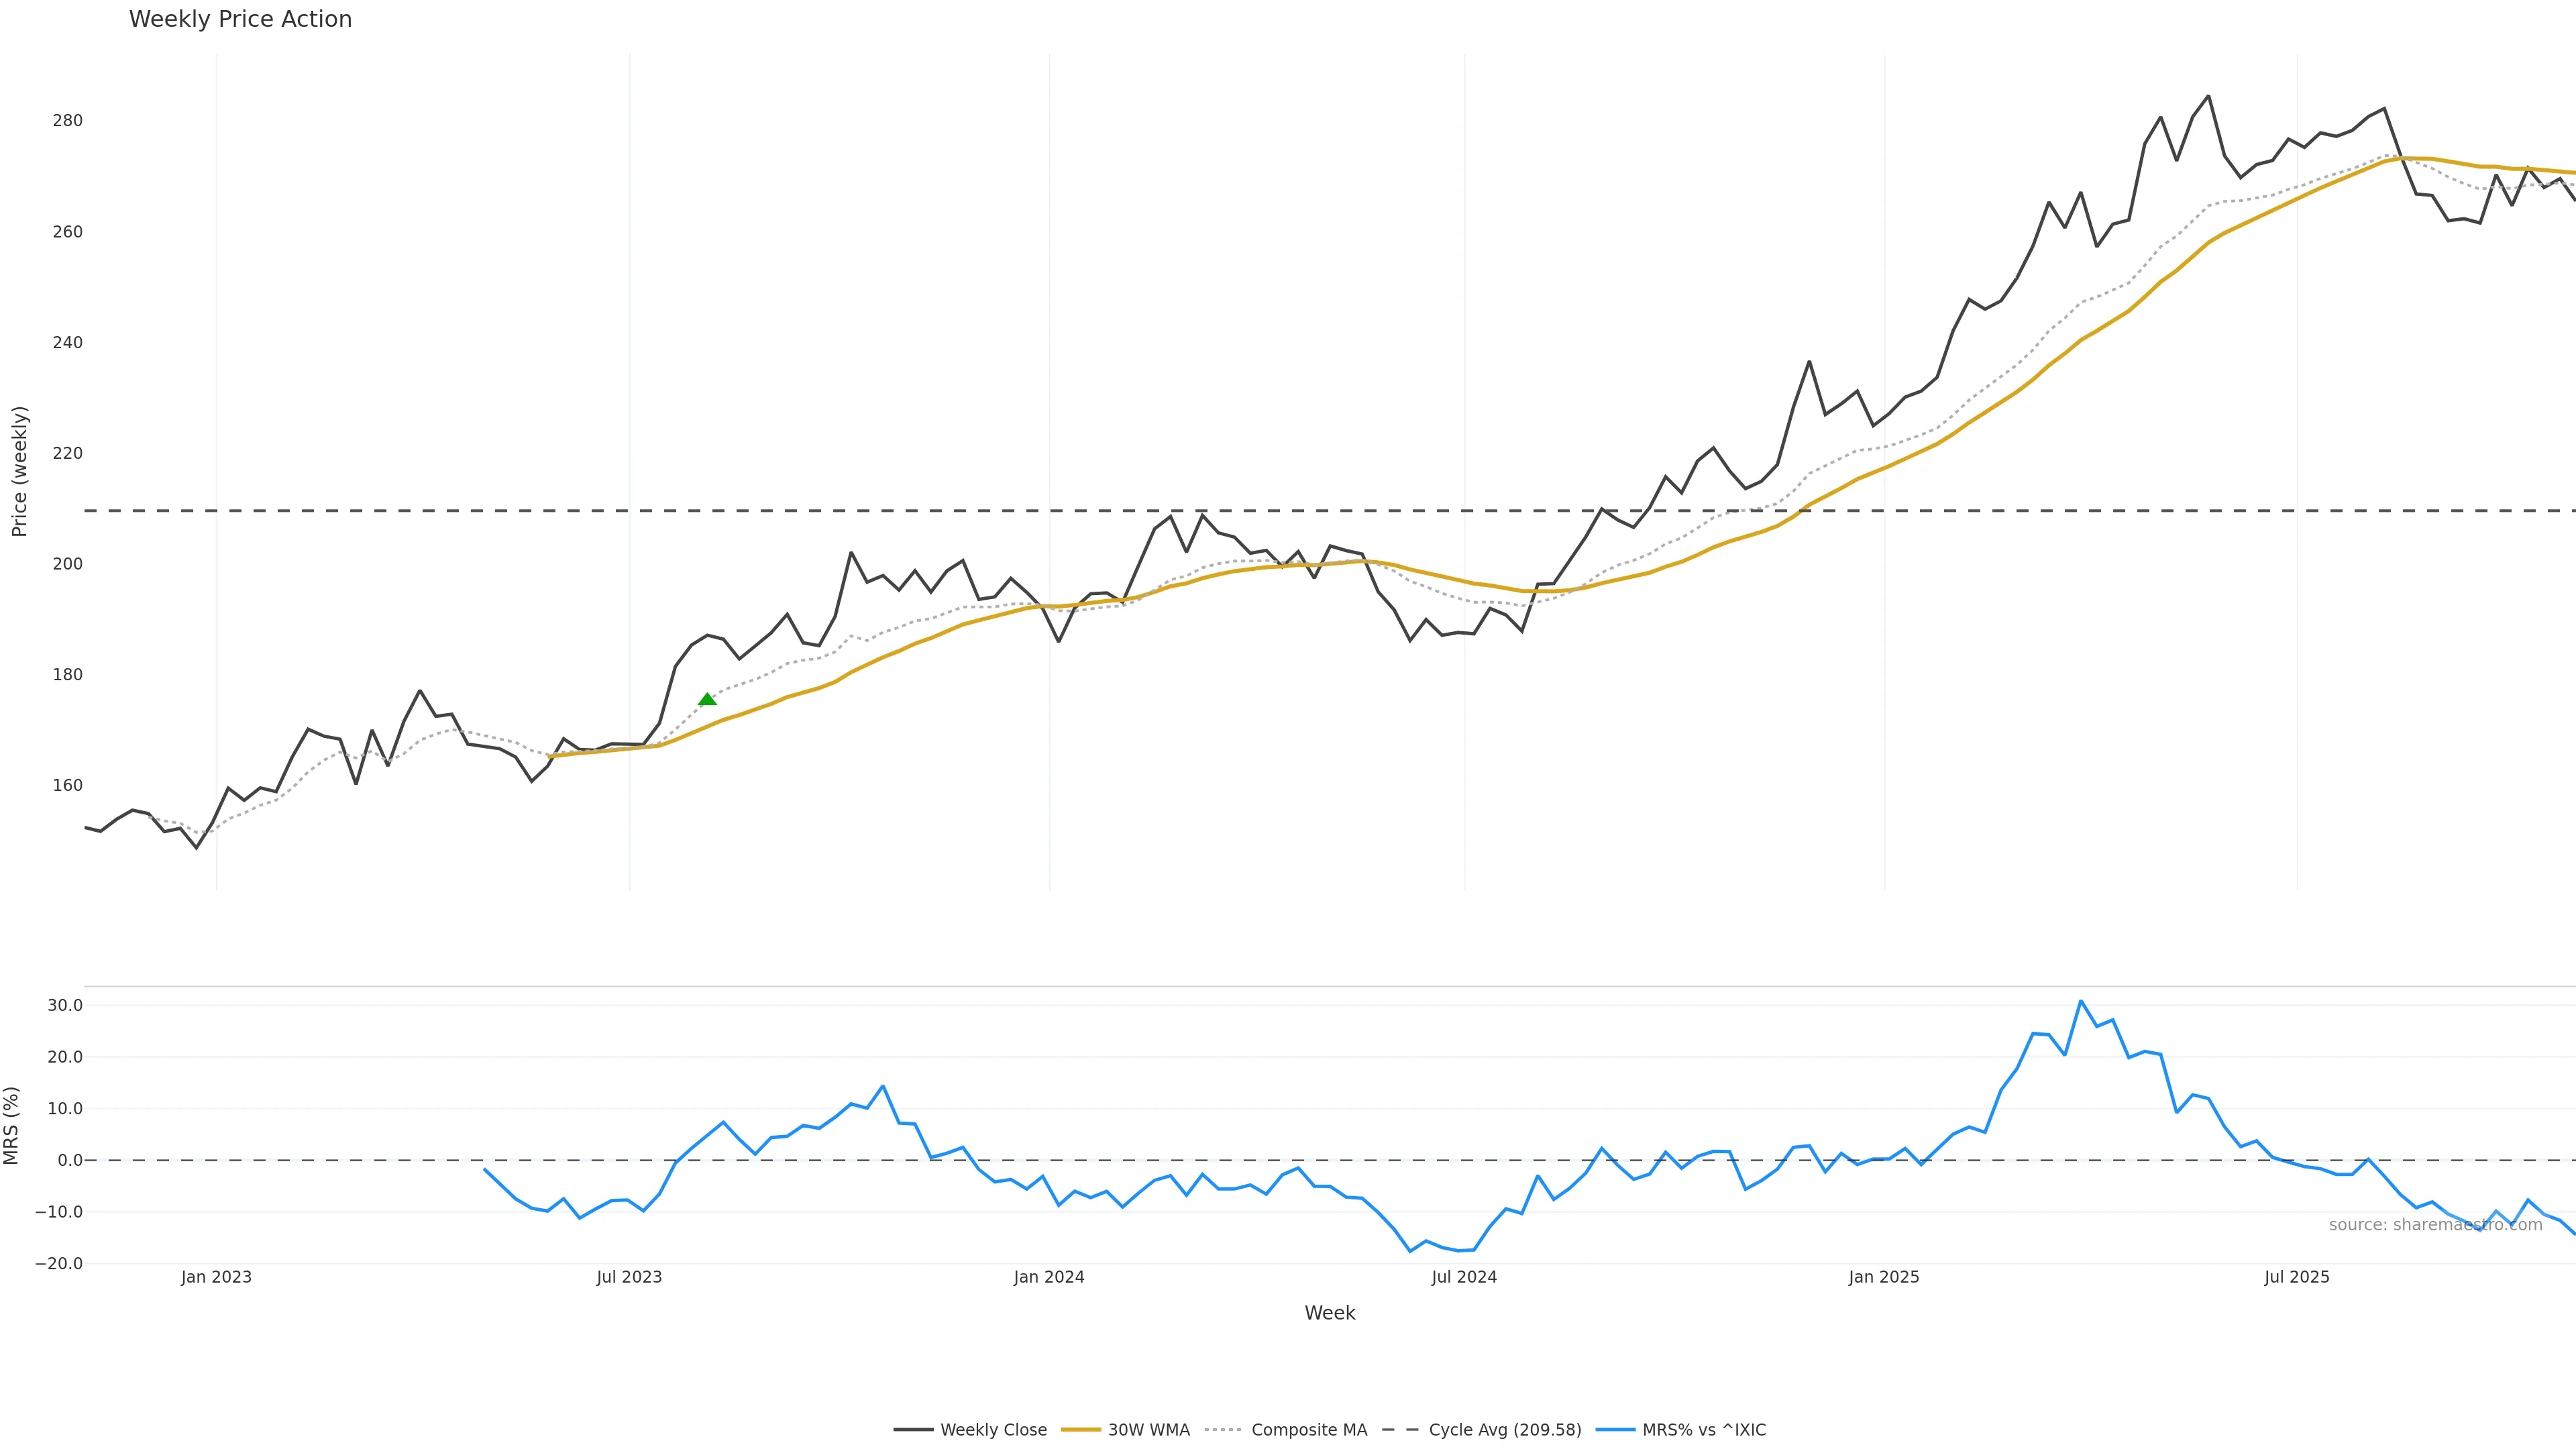Click the dark Weekly Close legend swatch

click(913, 1430)
